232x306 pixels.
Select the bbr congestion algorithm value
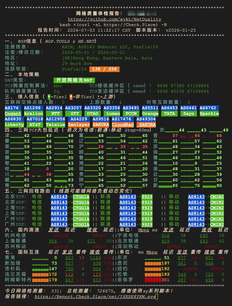point(58,86)
